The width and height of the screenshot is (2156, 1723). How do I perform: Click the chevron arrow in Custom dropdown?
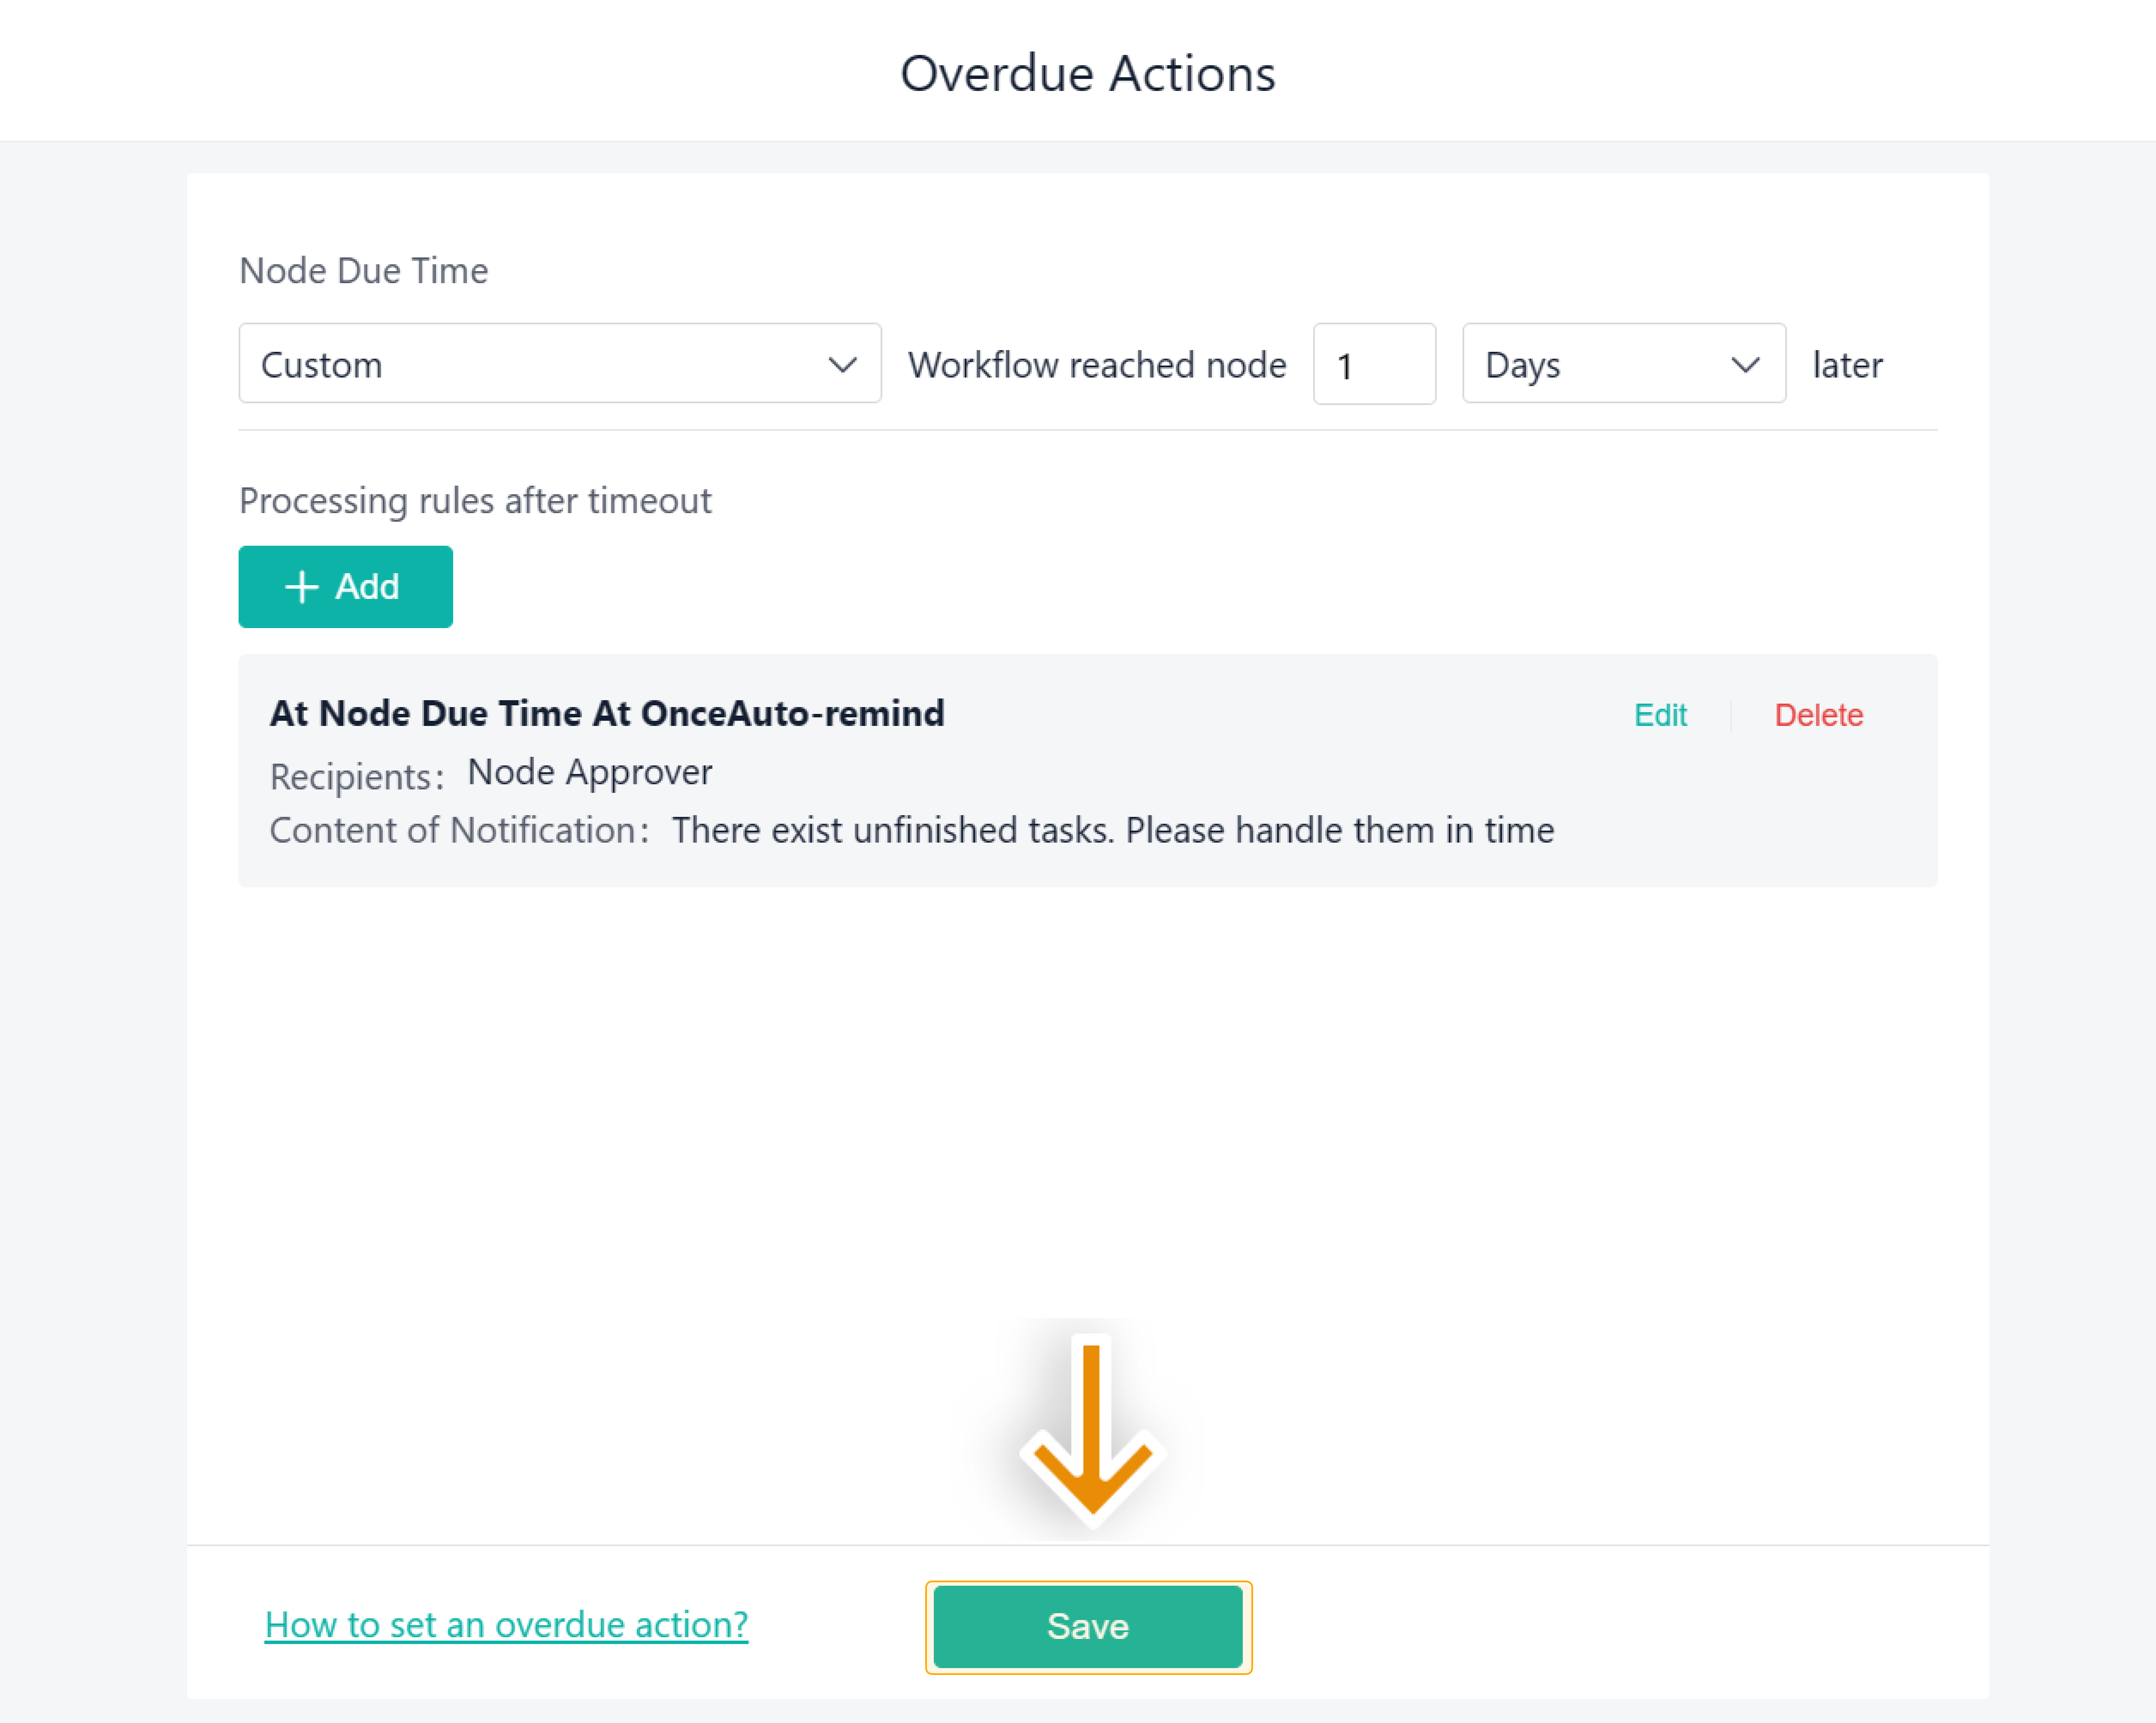pos(843,365)
